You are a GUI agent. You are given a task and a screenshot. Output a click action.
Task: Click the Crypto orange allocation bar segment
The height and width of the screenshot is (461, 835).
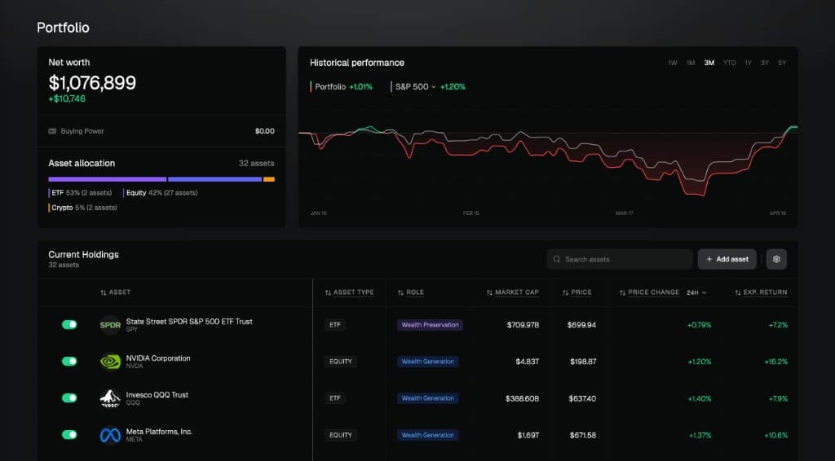[x=269, y=179]
